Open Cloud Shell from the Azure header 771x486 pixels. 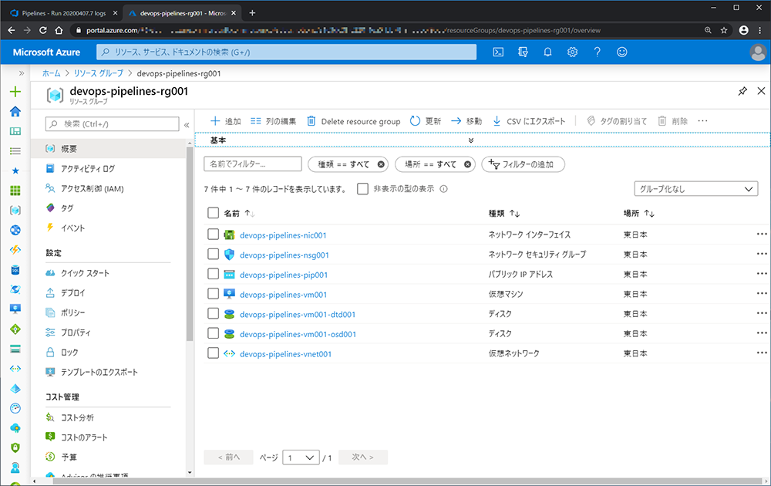tap(498, 52)
